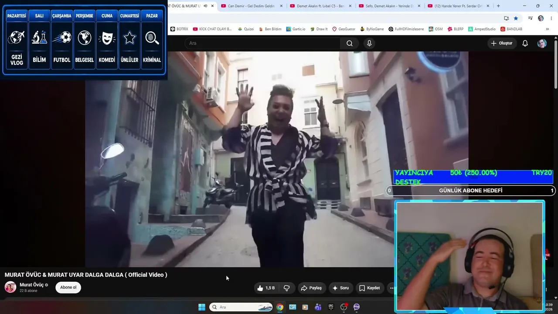This screenshot has width=558, height=314.
Task: Open the BLERP bookmark
Action: [x=456, y=29]
